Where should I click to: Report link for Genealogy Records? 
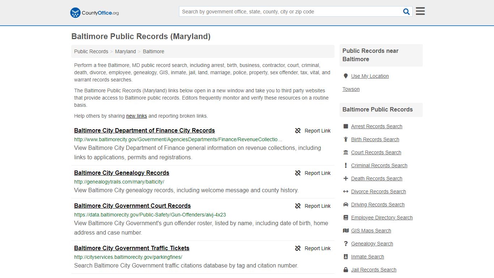coord(318,173)
